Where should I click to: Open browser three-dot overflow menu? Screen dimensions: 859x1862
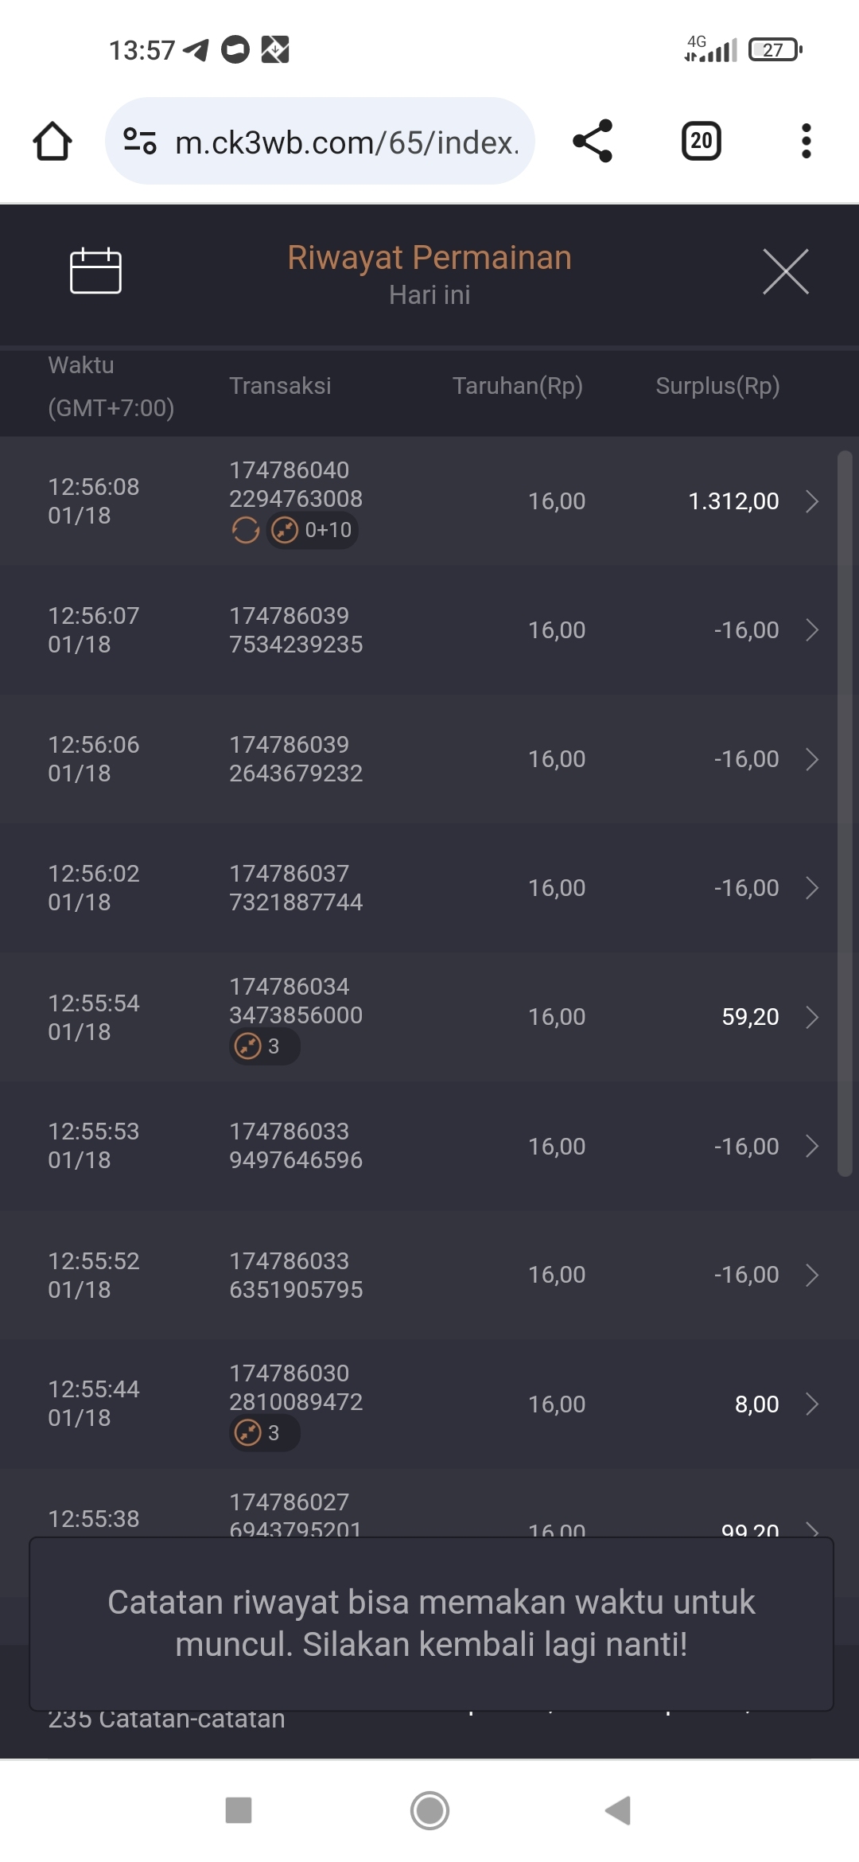click(806, 142)
